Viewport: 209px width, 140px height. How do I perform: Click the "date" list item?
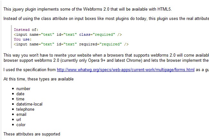[x=20, y=94]
